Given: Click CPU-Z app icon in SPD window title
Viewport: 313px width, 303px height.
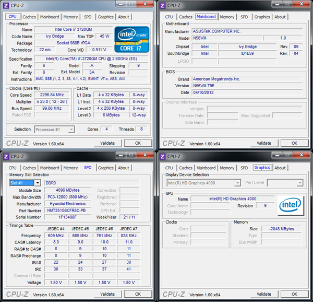Looking at the screenshot, I should point(6,157).
